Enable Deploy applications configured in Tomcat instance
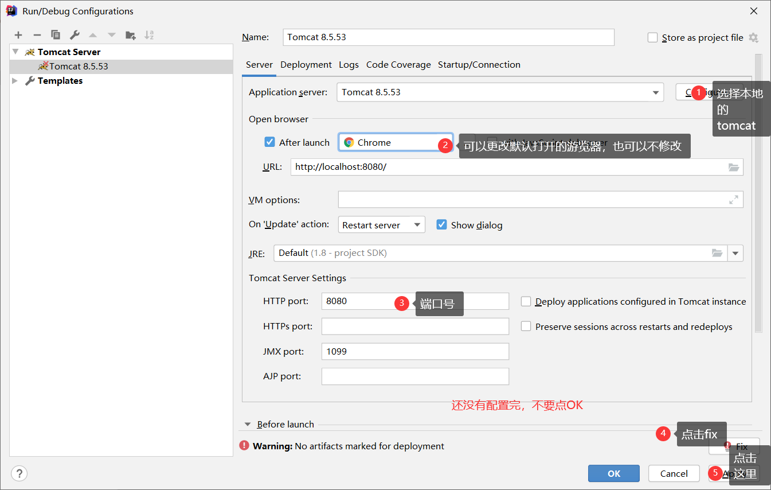The width and height of the screenshot is (771, 490). [526, 301]
